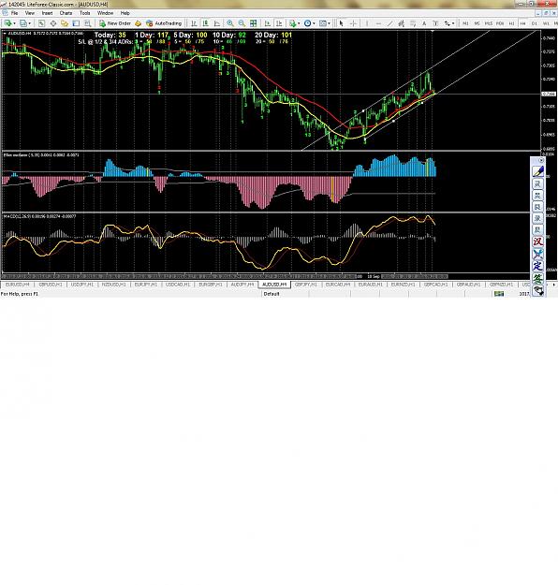Switch to the H4 timeframe
558x585 pixels.
[523, 23]
